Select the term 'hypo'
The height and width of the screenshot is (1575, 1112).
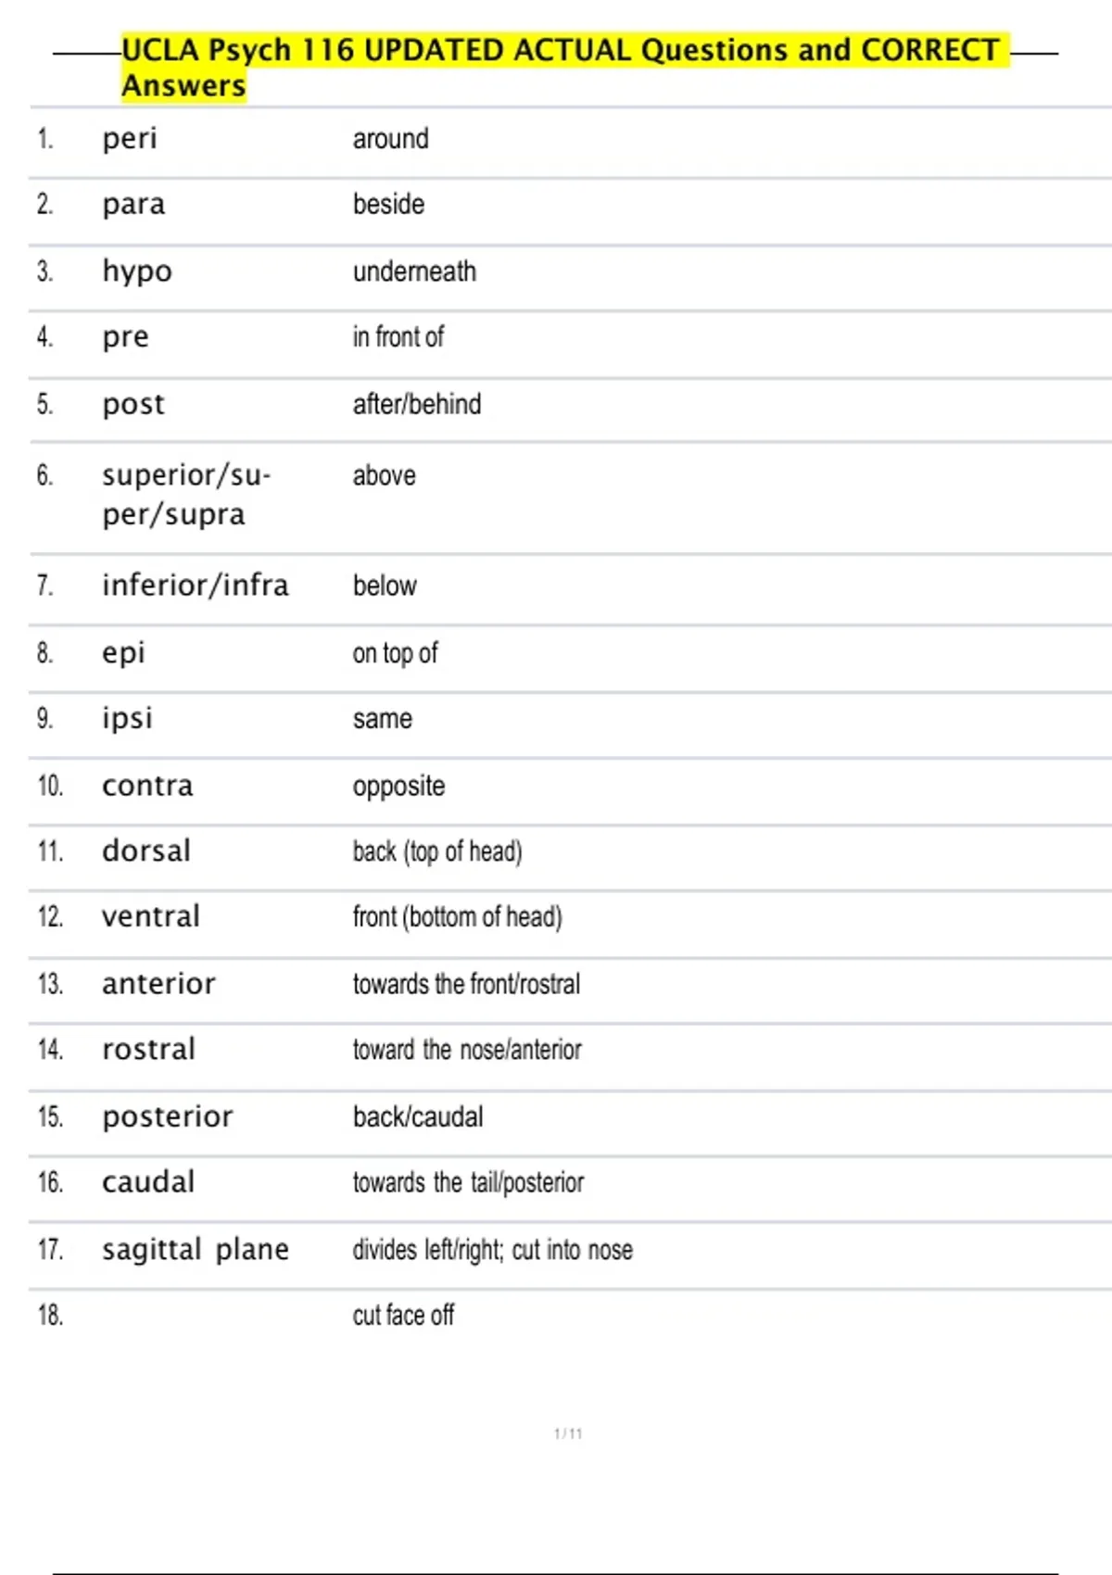[x=137, y=272]
